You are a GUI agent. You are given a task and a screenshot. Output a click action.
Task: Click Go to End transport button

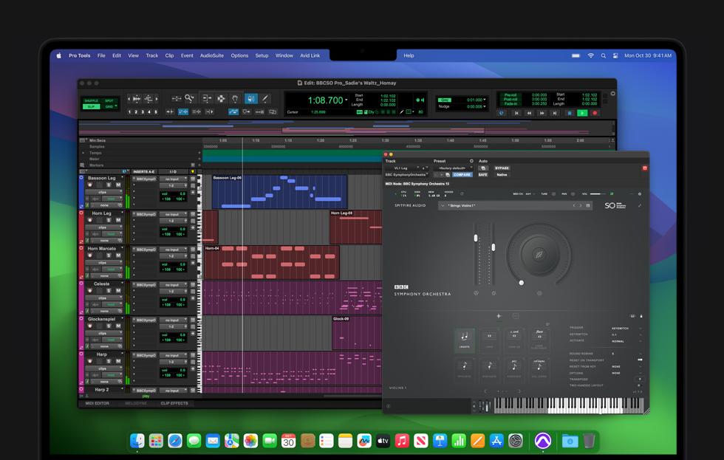click(555, 113)
